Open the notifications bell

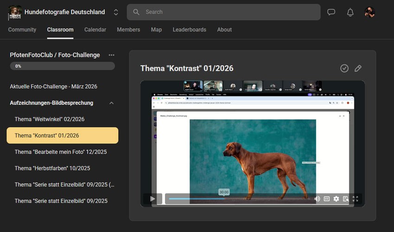click(x=350, y=12)
